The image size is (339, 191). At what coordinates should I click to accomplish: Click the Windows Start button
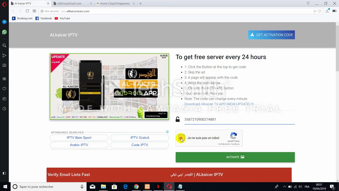tap(5, 187)
